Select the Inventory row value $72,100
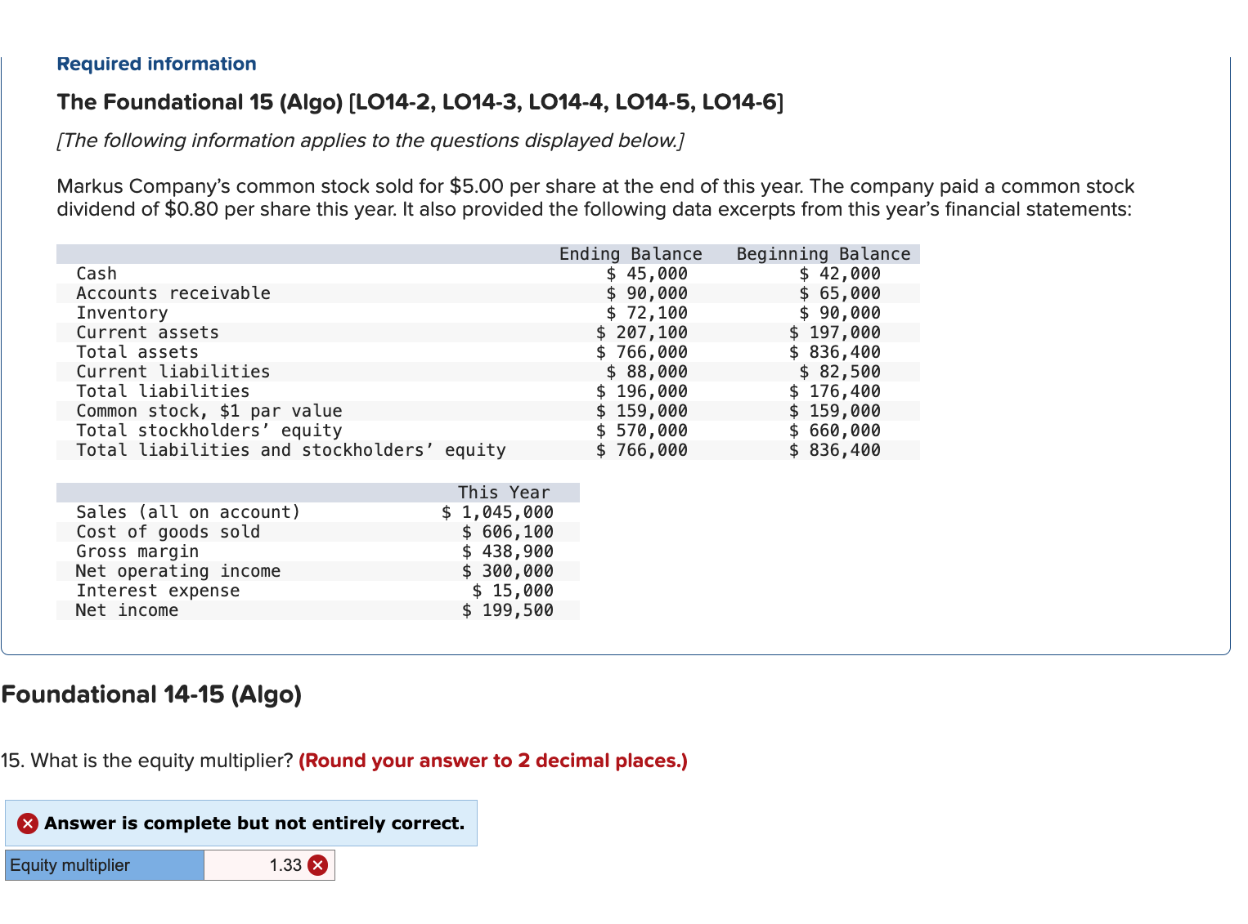This screenshot has width=1248, height=924. [648, 312]
